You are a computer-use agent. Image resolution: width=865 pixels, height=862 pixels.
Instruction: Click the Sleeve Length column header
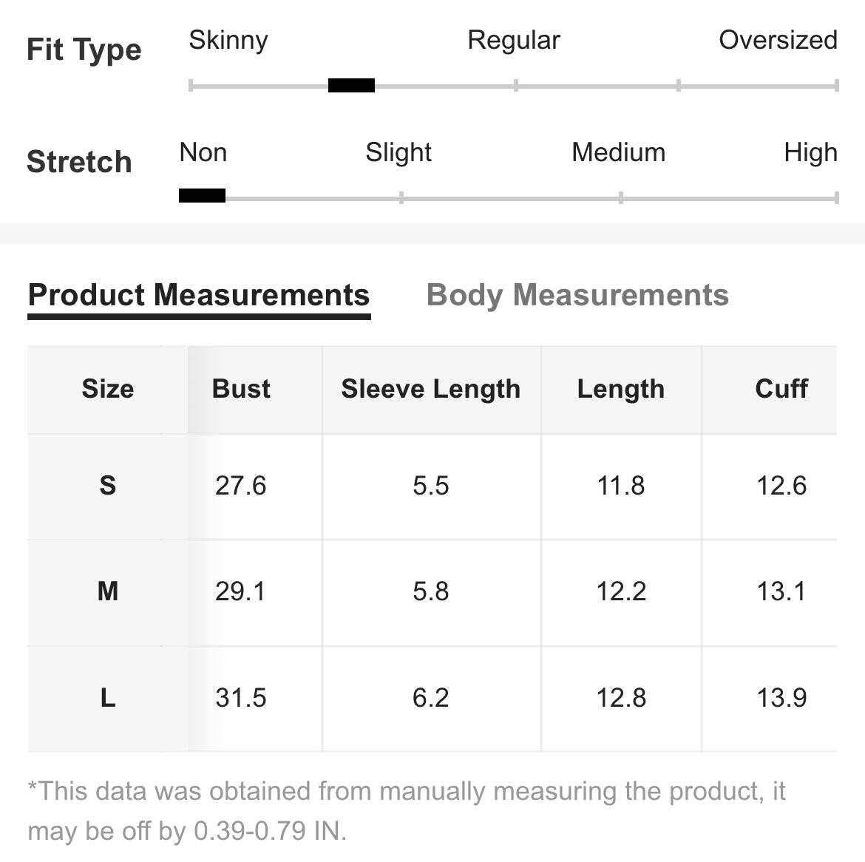(x=430, y=389)
